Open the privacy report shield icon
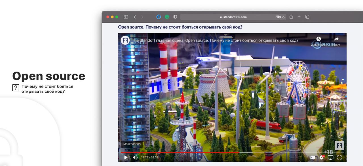 click(x=175, y=17)
